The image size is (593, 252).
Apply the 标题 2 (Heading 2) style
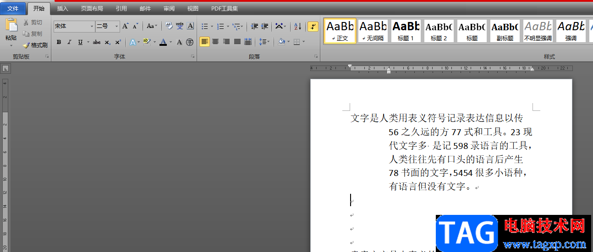pos(439,31)
